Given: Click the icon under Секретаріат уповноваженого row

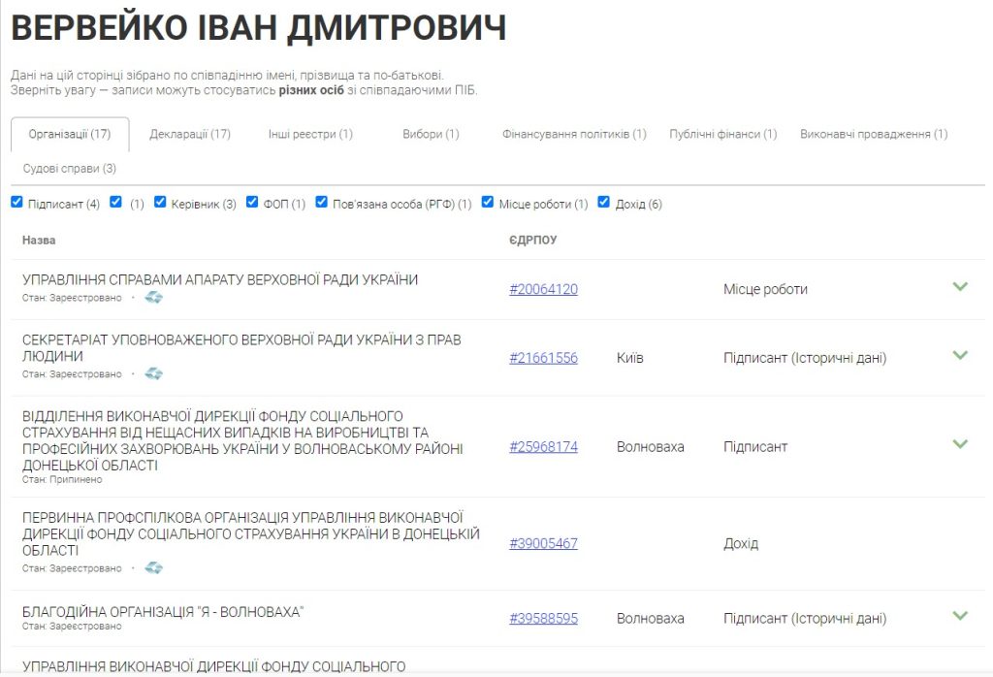Looking at the screenshot, I should (153, 374).
